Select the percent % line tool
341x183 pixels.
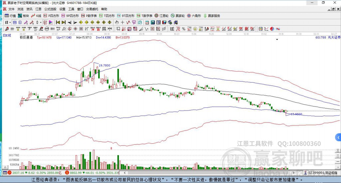click(183, 29)
